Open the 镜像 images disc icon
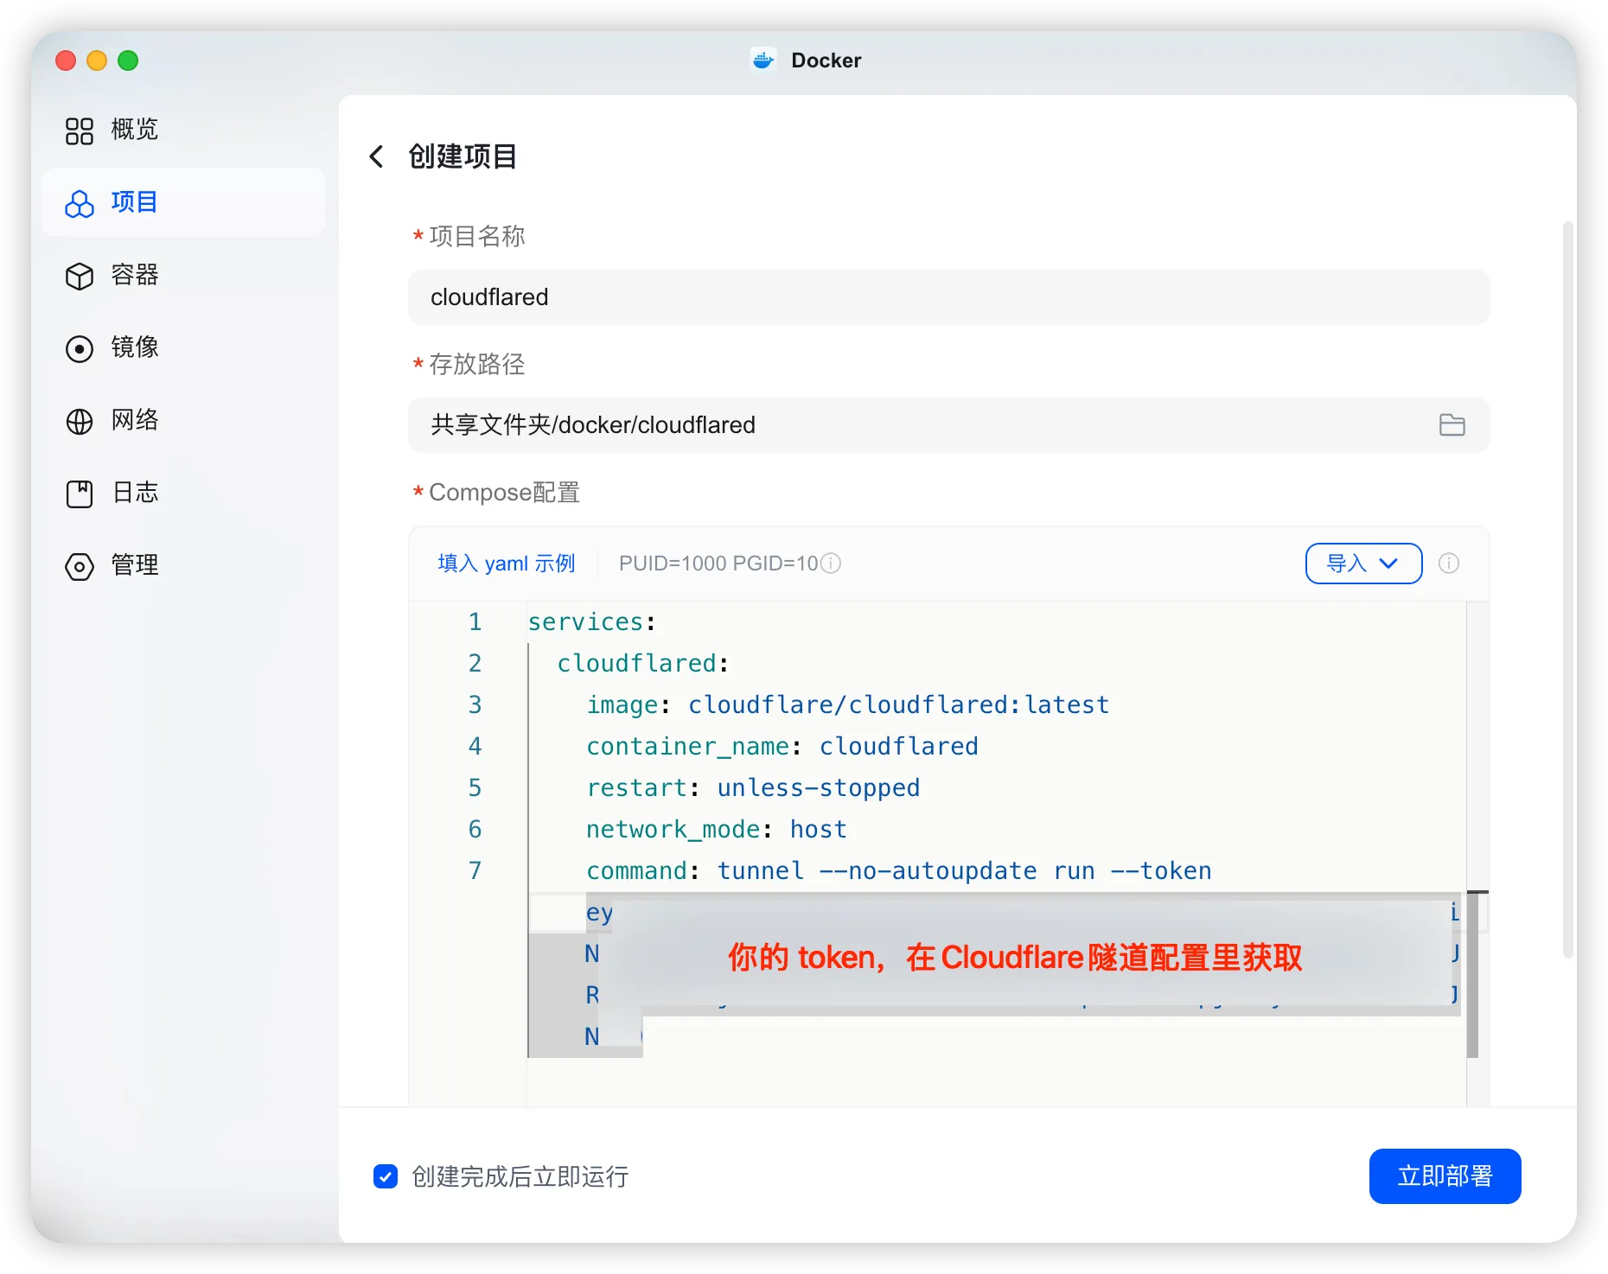This screenshot has width=1608, height=1274. (80, 348)
